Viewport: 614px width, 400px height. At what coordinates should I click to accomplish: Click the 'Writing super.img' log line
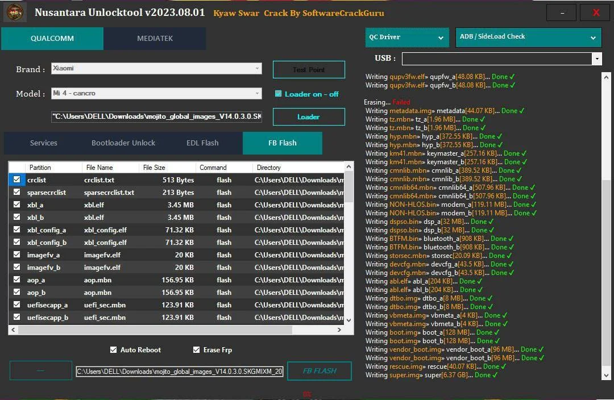click(432, 375)
